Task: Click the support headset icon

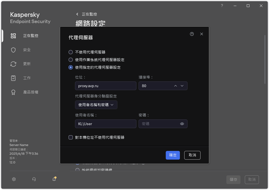Action: click(34, 179)
